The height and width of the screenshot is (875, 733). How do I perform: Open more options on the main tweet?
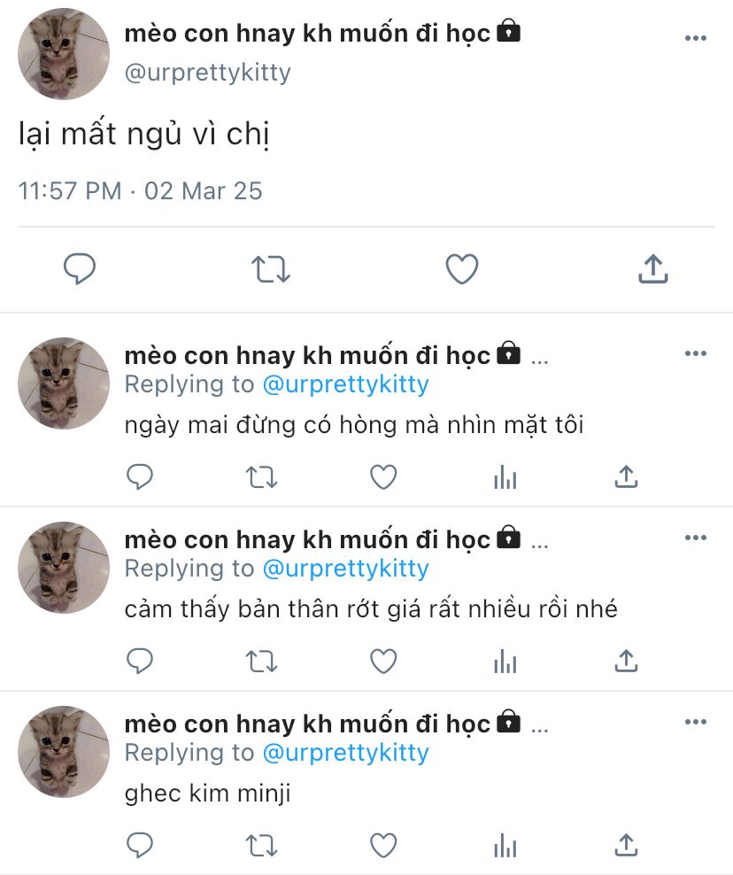pyautogui.click(x=696, y=38)
